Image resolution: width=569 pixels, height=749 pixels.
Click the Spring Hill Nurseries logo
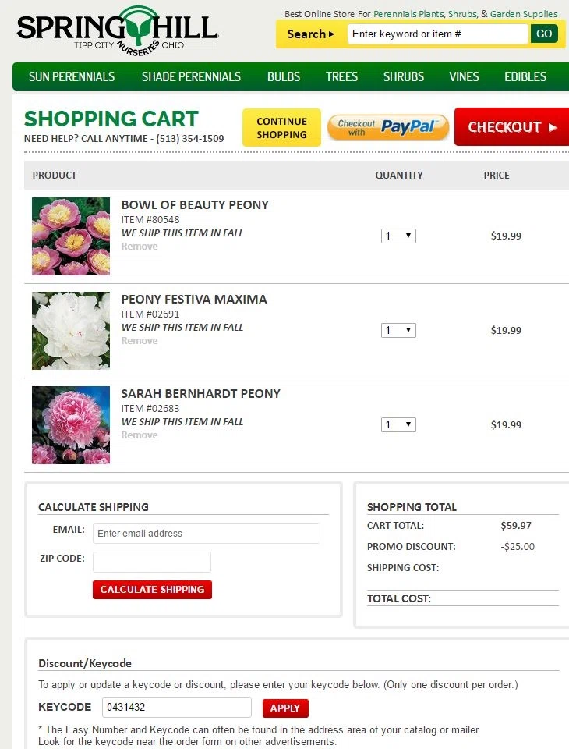tap(118, 30)
